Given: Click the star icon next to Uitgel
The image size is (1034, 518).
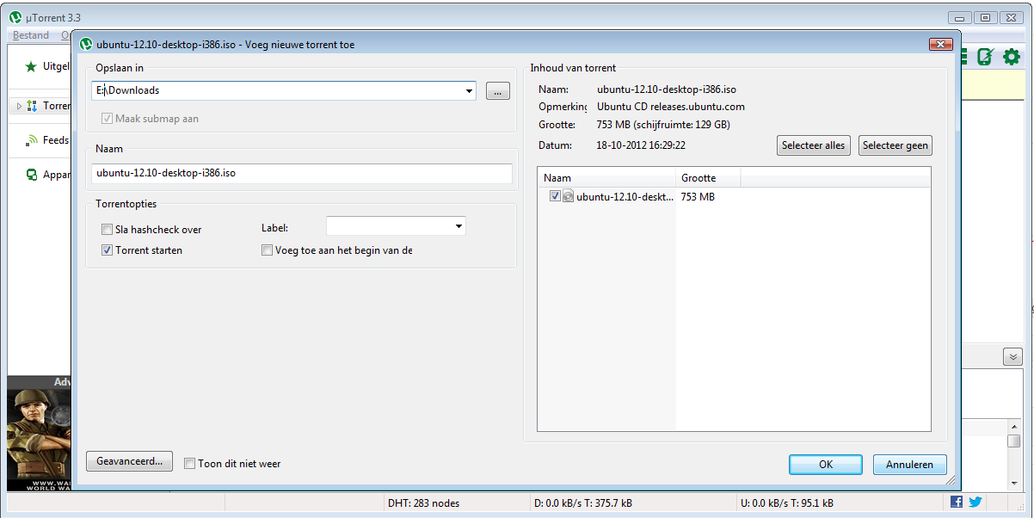Looking at the screenshot, I should point(31,66).
